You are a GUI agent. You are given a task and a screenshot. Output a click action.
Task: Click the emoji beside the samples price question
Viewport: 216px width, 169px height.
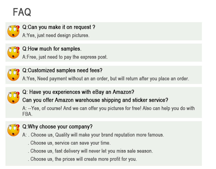pyautogui.click(x=13, y=52)
